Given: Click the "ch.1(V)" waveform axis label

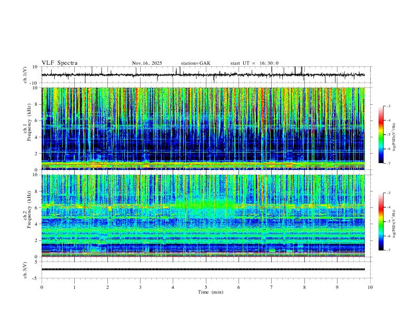Looking at the screenshot, I should (x=25, y=75).
